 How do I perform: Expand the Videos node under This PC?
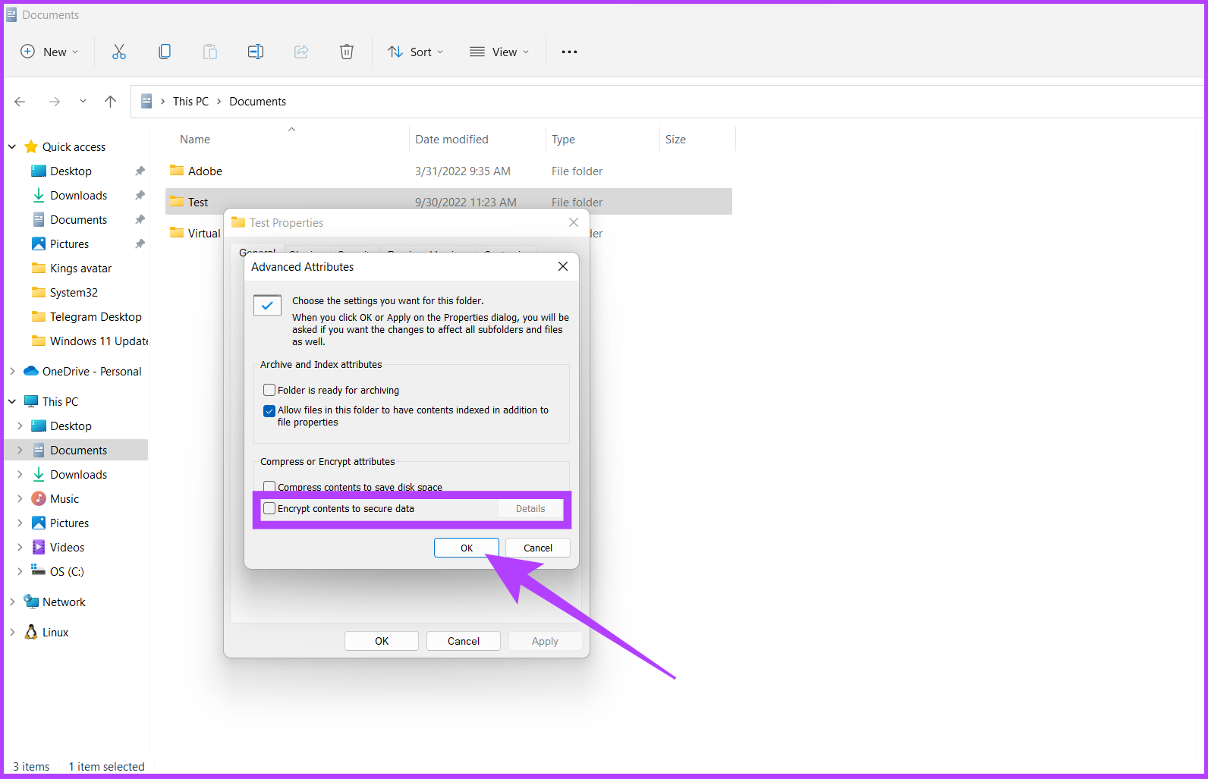(20, 548)
